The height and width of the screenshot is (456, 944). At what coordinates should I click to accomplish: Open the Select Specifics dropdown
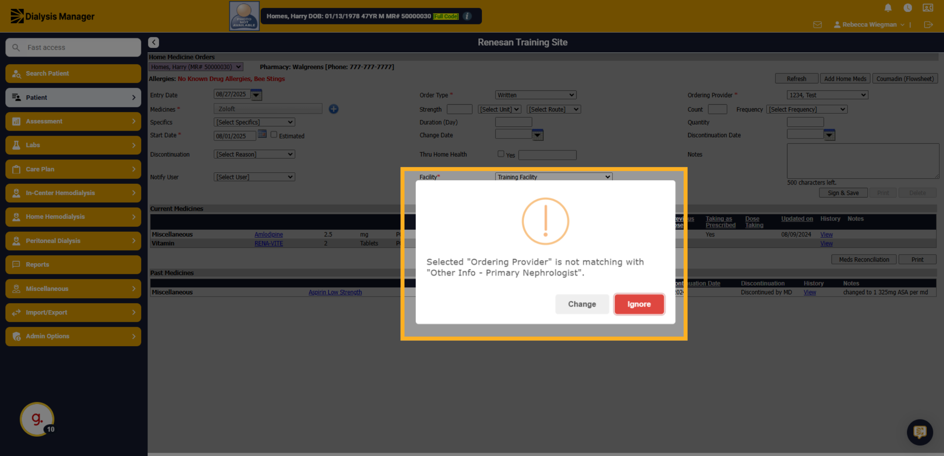tap(254, 122)
